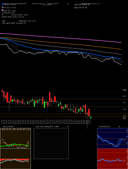Select the '50 Day - 57.83' legend text
This screenshot has width=128, height=169.
[10, 8]
